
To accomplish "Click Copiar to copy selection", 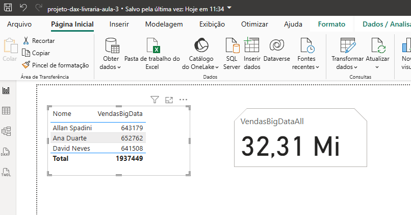I will tap(36, 53).
